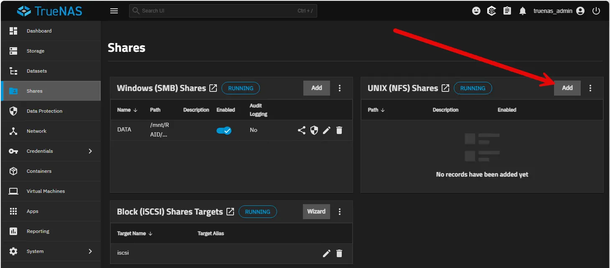Add a new UNIX (NFS) share

click(567, 88)
